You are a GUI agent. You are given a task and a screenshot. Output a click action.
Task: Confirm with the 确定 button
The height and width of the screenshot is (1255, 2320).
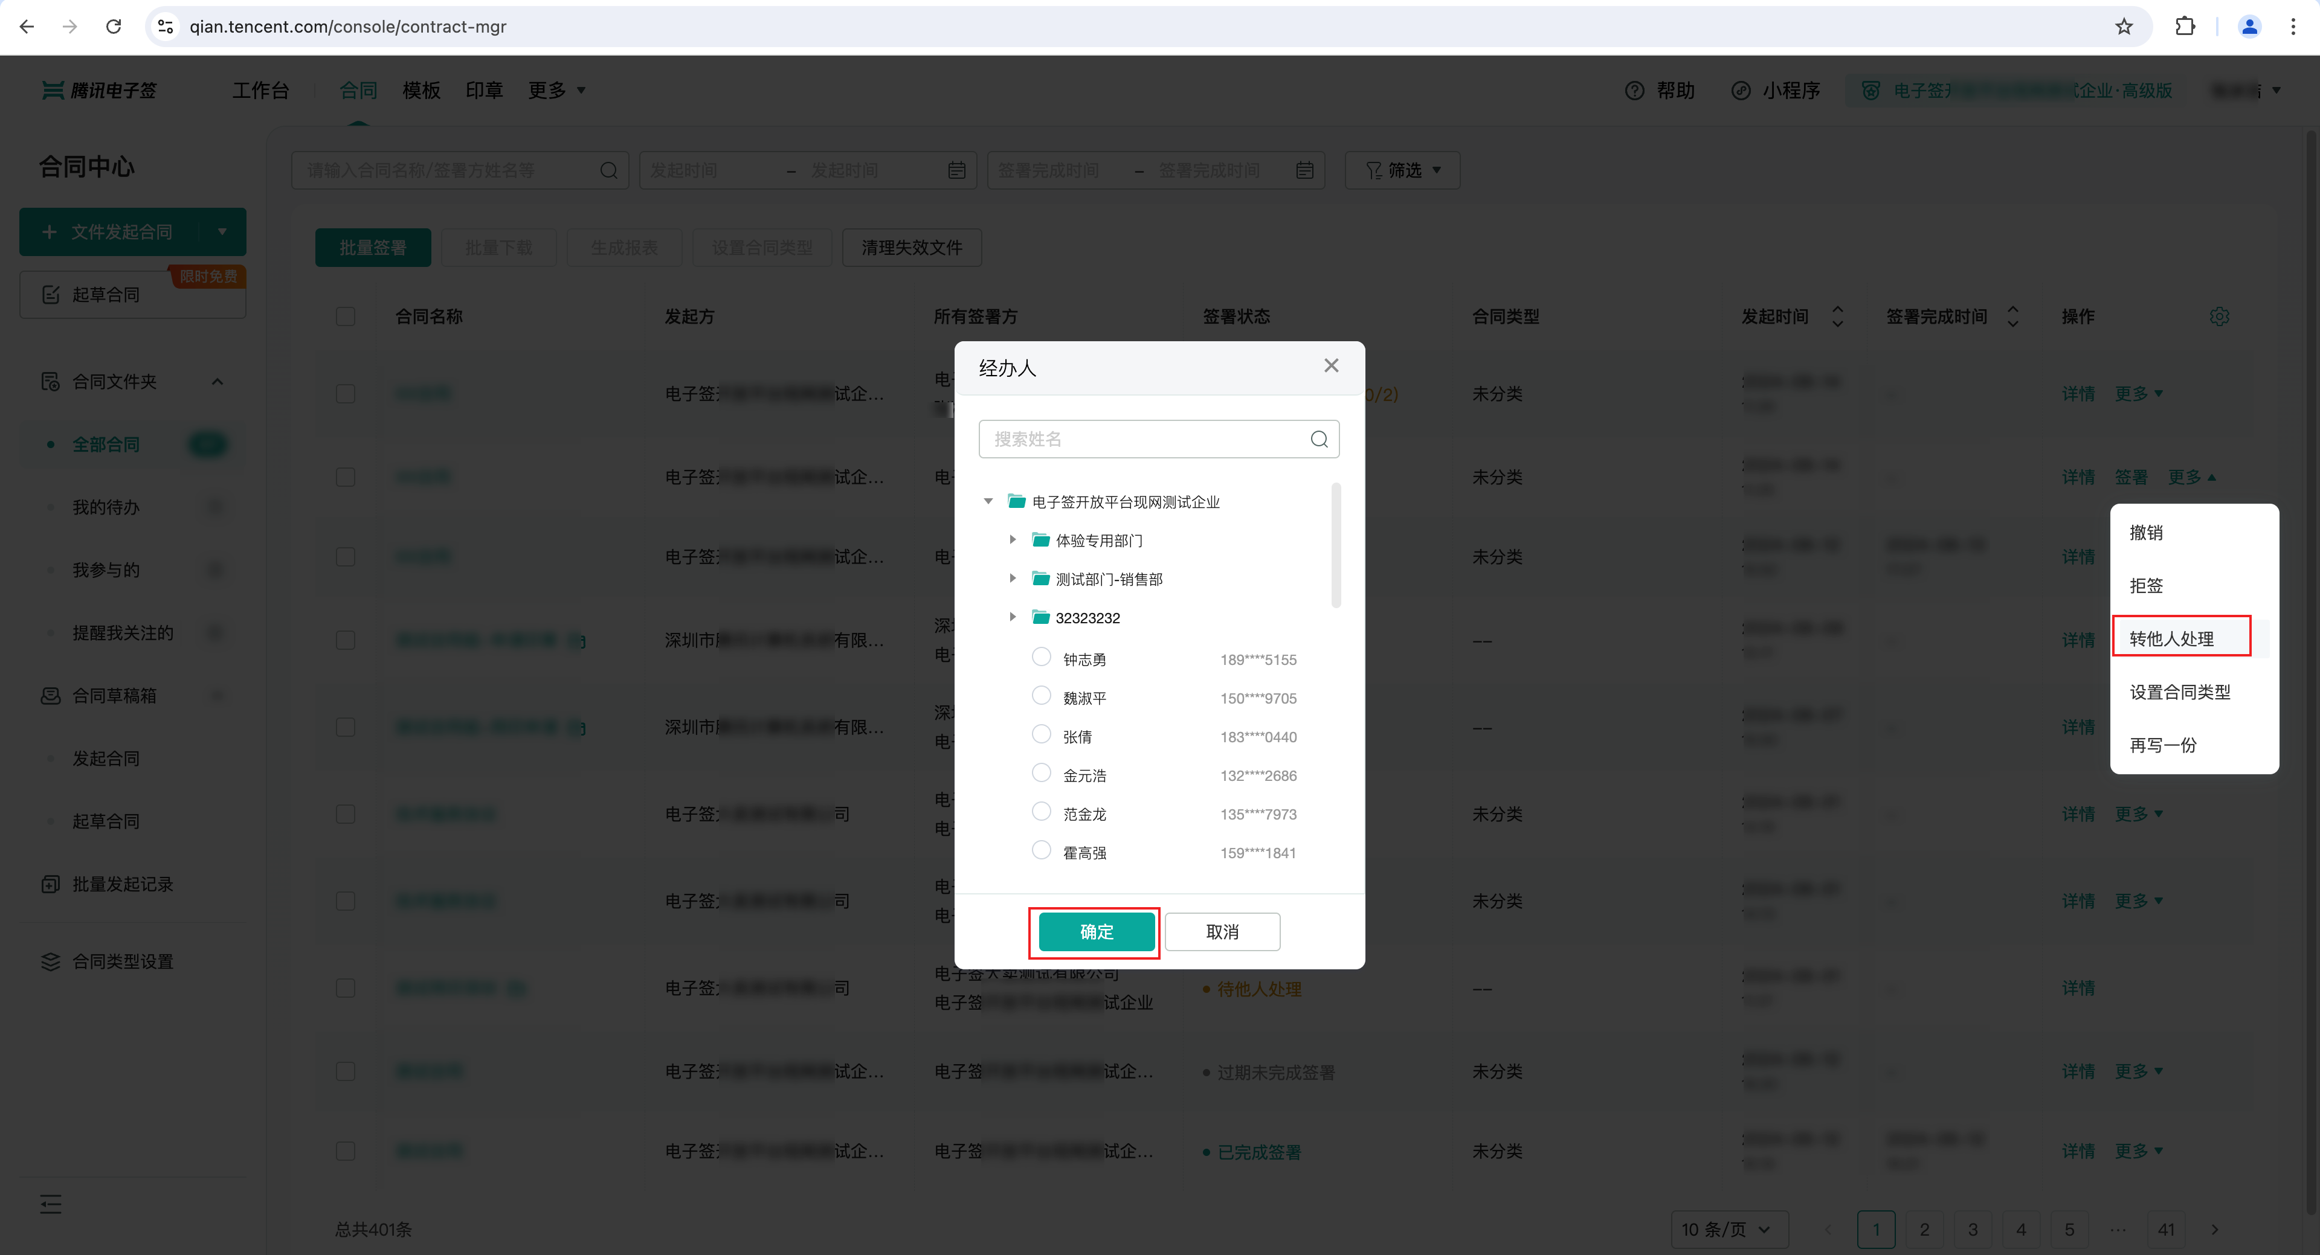click(1096, 932)
